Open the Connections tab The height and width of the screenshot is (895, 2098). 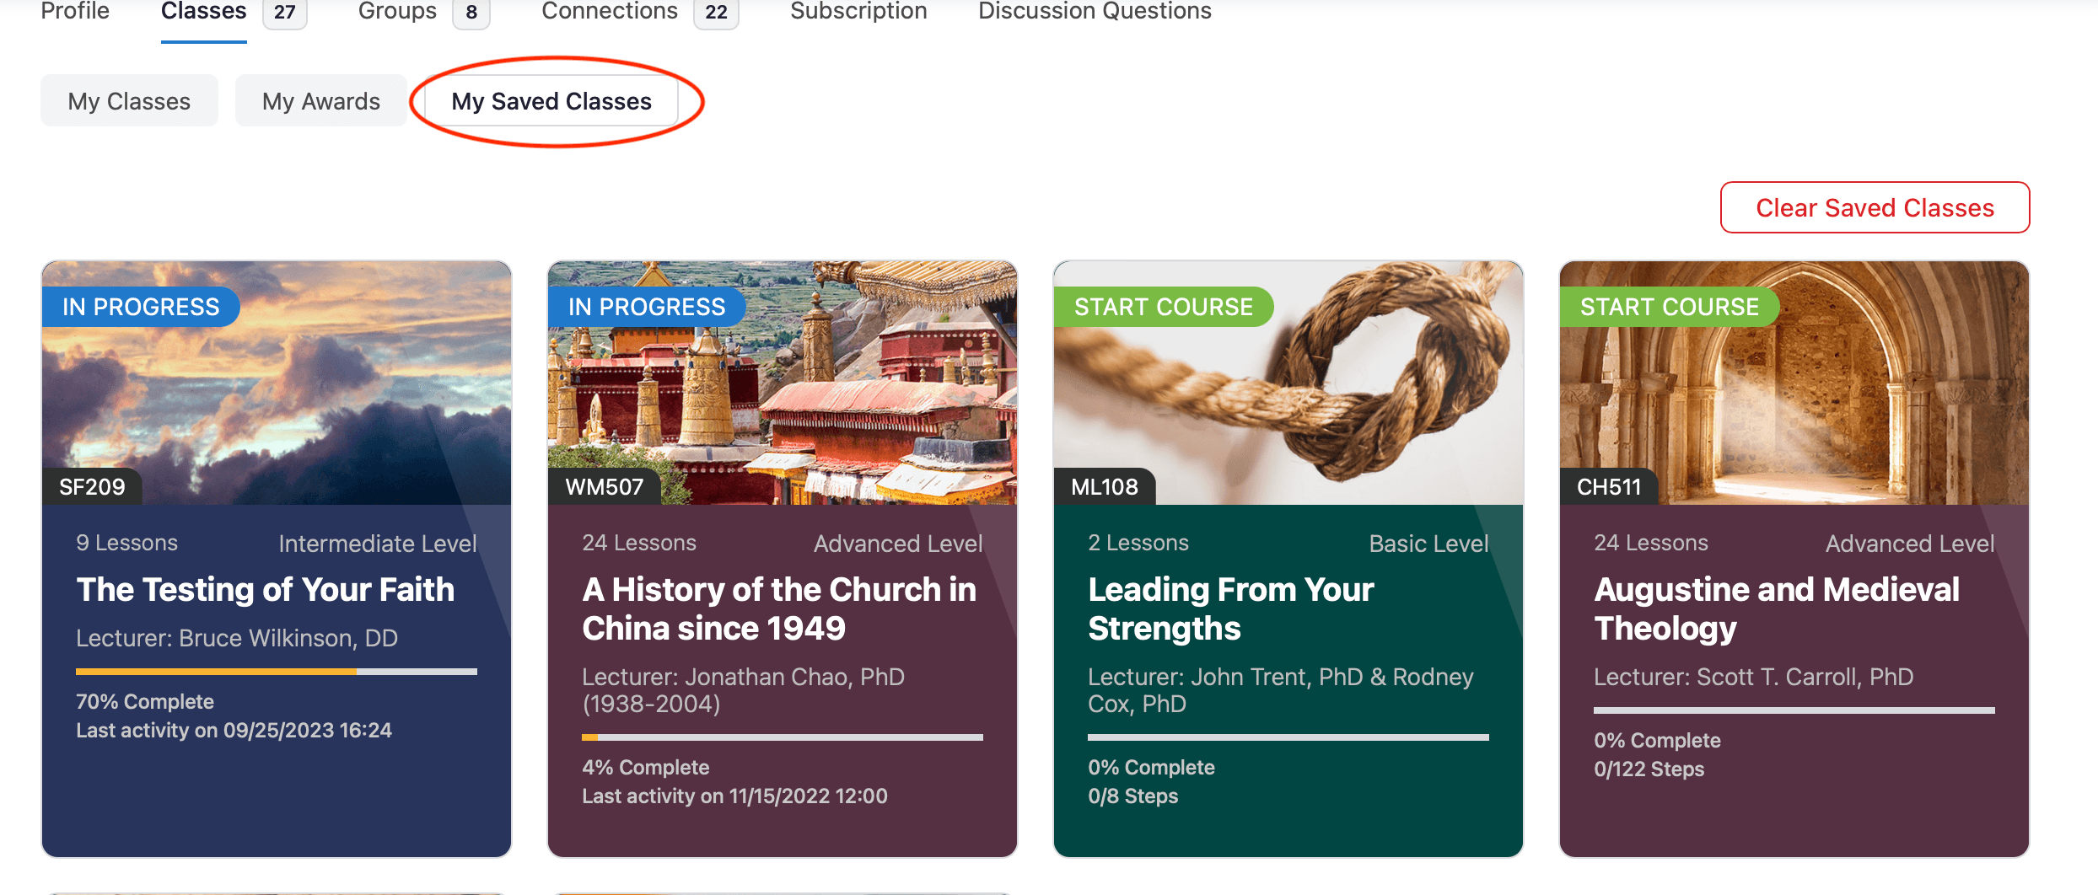coord(609,12)
